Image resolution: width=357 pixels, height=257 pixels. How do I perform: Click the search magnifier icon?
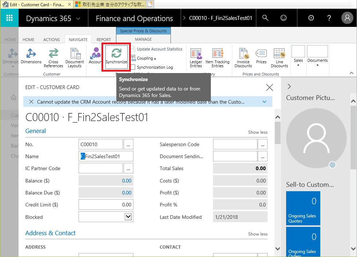tap(265, 18)
